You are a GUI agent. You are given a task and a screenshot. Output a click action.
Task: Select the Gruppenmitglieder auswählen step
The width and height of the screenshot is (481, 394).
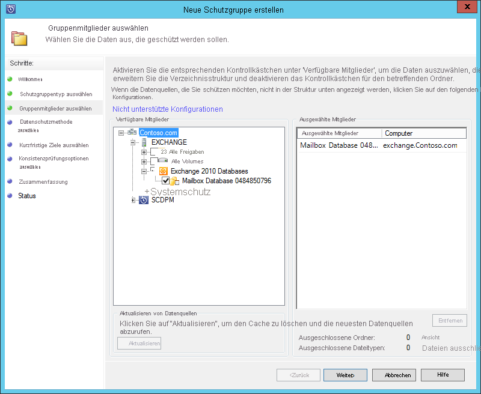pyautogui.click(x=55, y=109)
